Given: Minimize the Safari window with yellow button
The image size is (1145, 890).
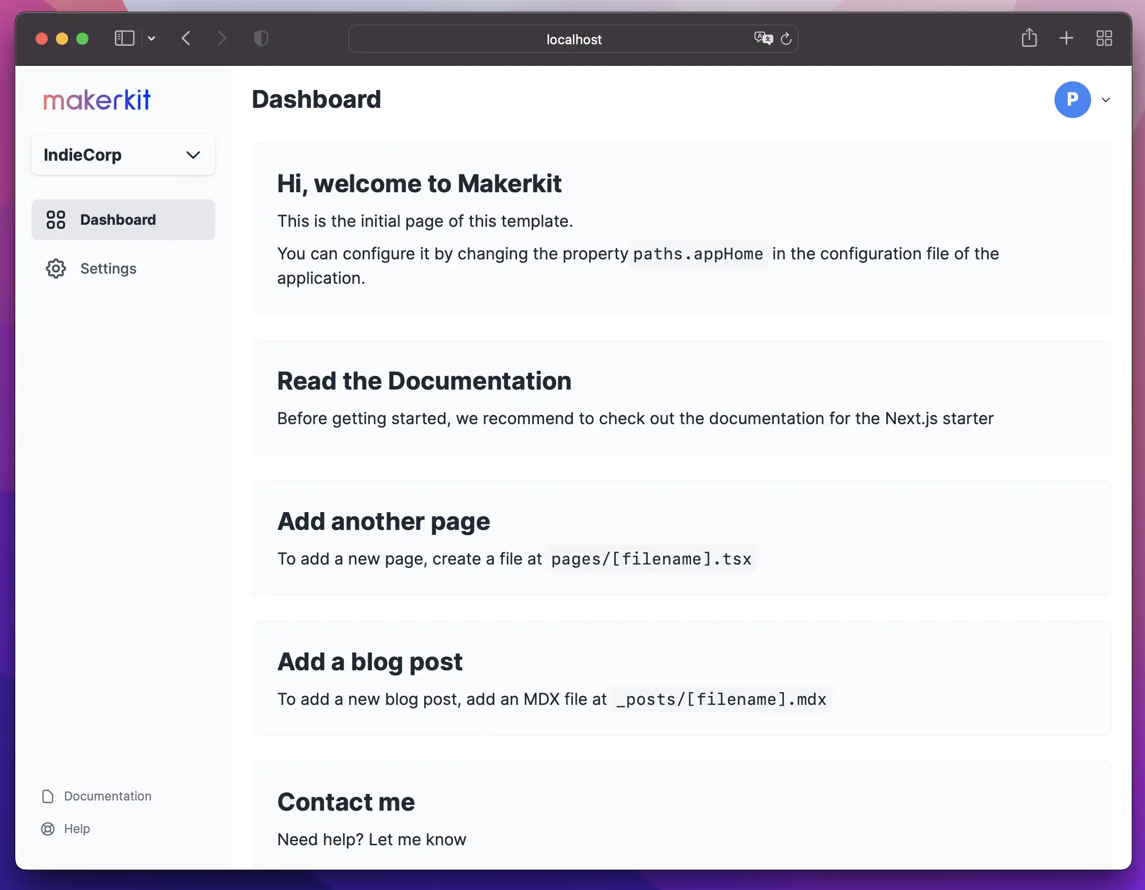Looking at the screenshot, I should pyautogui.click(x=62, y=39).
